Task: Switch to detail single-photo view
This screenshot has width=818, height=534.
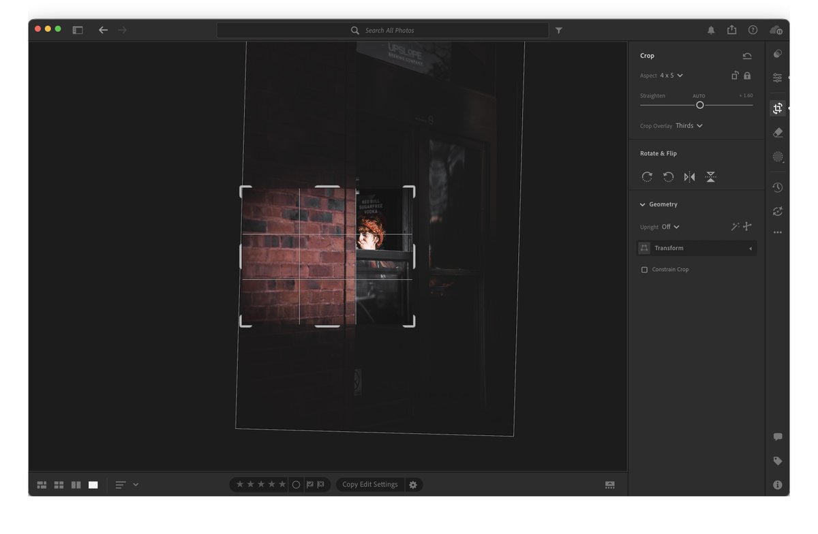Action: (x=93, y=485)
